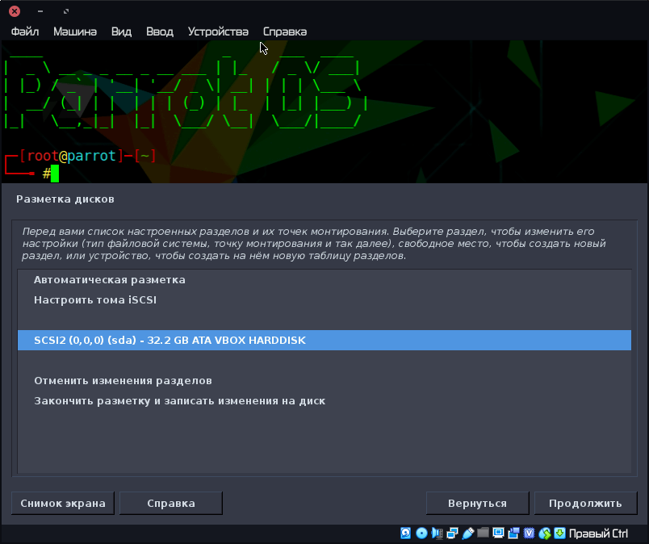649x544 pixels.
Task: Select Настроить тома iSCSI option
Action: click(324, 299)
